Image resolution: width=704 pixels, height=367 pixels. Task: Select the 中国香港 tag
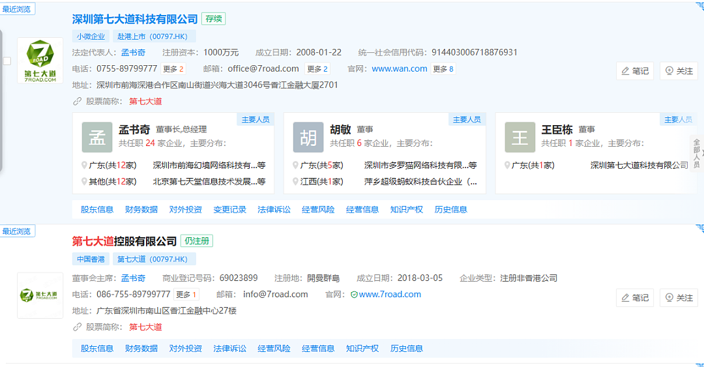click(x=91, y=259)
